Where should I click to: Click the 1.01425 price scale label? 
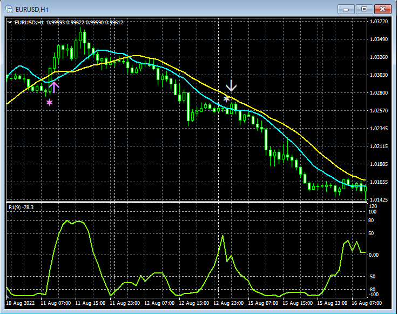click(x=379, y=199)
